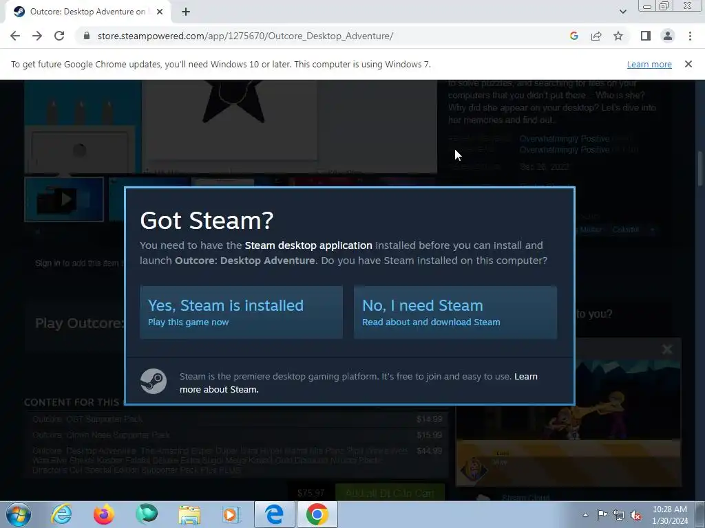Open the Chrome three-dot menu
The height and width of the screenshot is (528, 705).
tap(690, 36)
